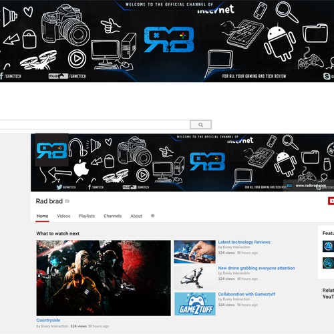Click the What to watch next heading
Viewport: 334px width, 334px height.
pyautogui.click(x=58, y=234)
